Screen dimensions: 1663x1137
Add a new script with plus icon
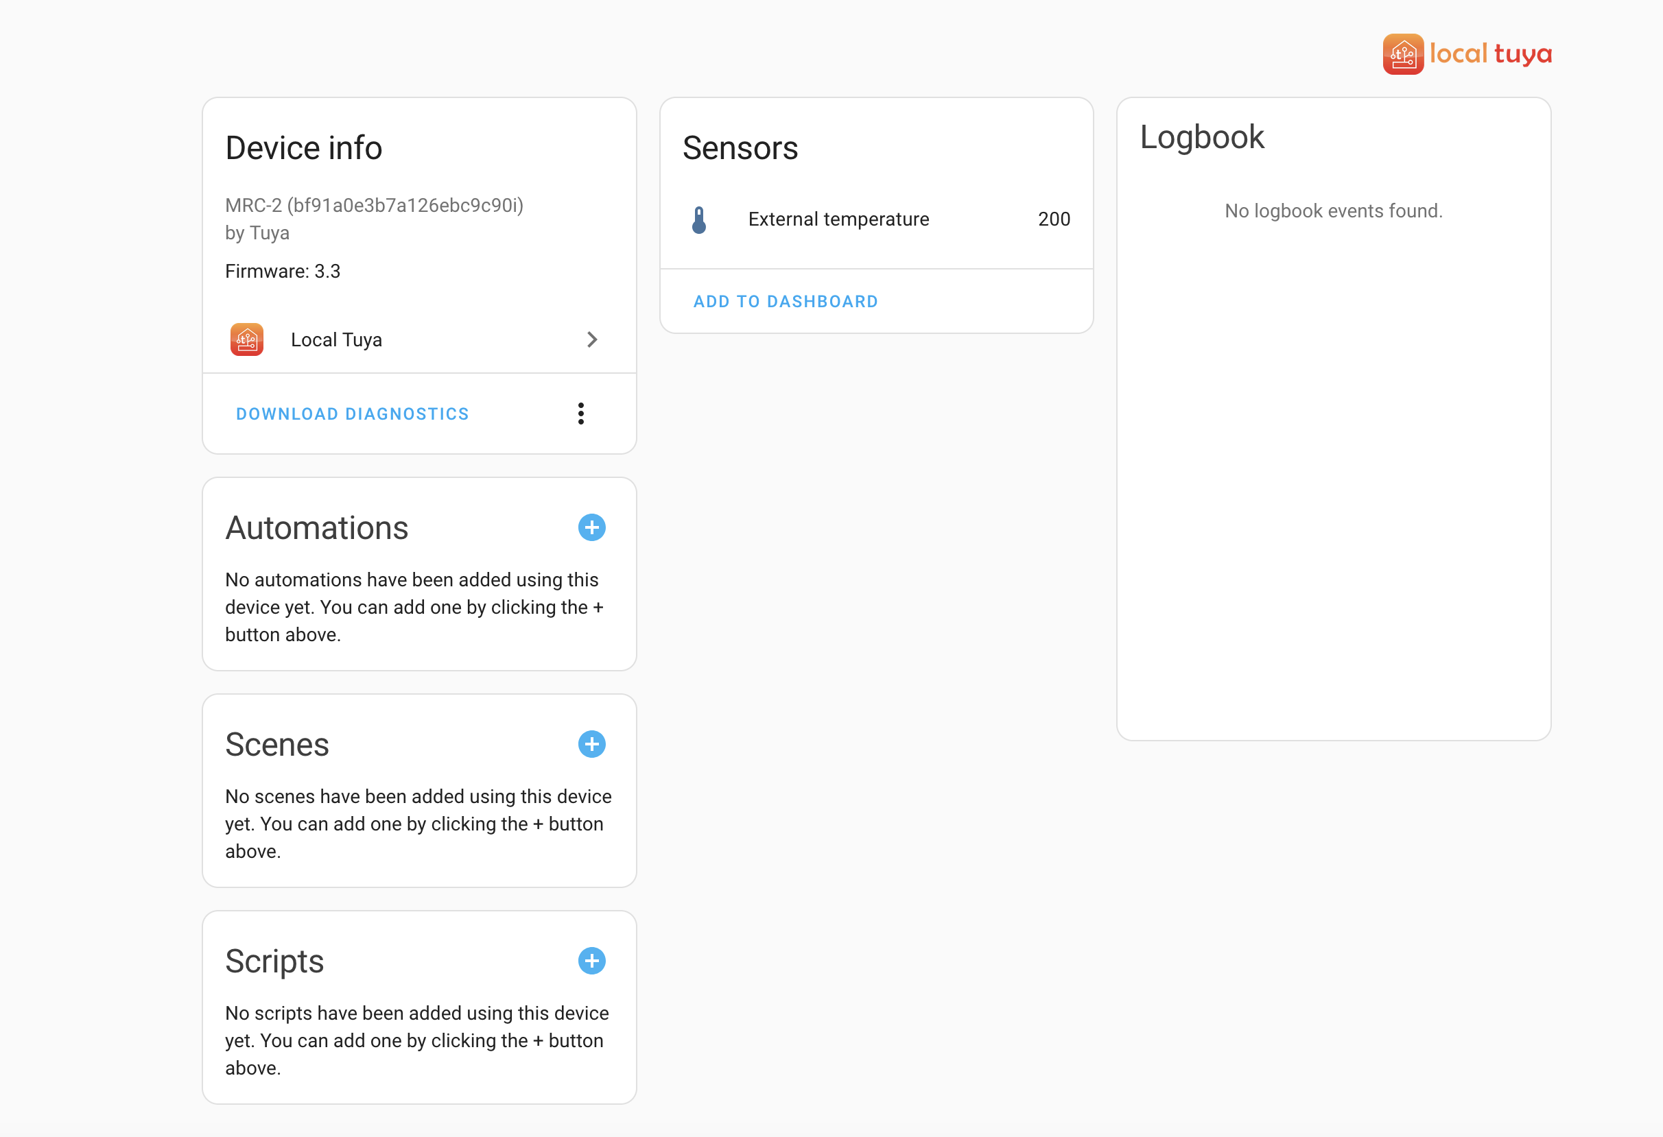591,961
